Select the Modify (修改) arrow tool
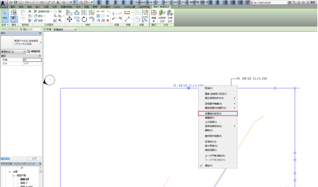318x187 pixels. (x=5, y=14)
